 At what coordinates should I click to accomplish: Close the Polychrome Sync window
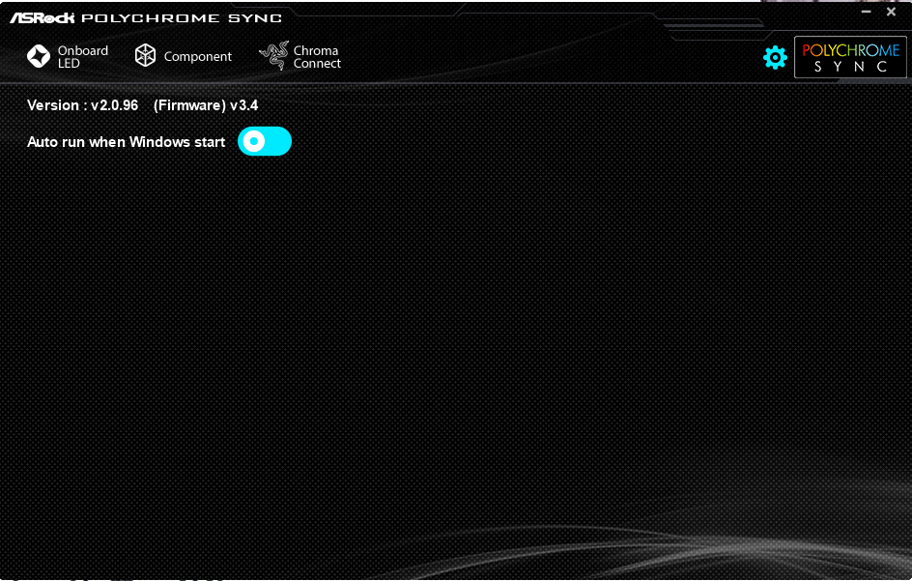click(x=891, y=12)
